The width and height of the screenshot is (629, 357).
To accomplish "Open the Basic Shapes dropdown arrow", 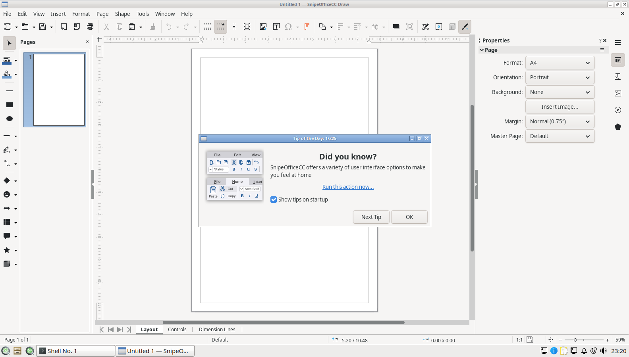I will click(x=16, y=181).
